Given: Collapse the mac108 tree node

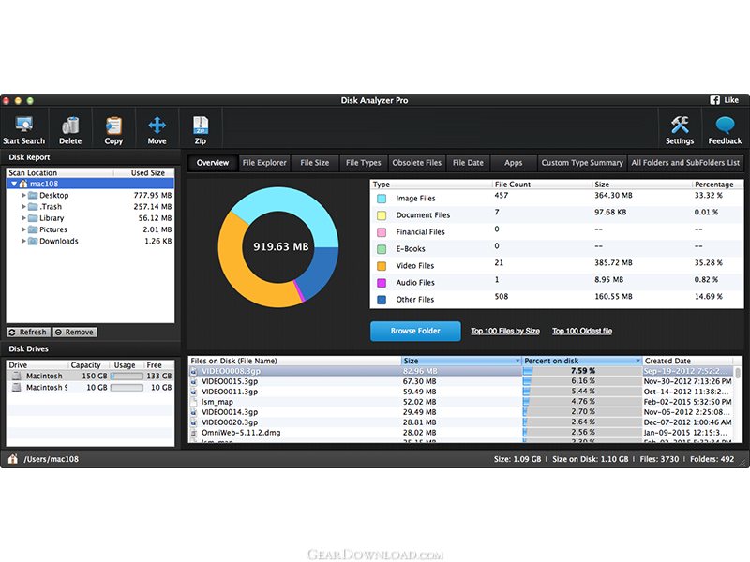Looking at the screenshot, I should pyautogui.click(x=14, y=184).
